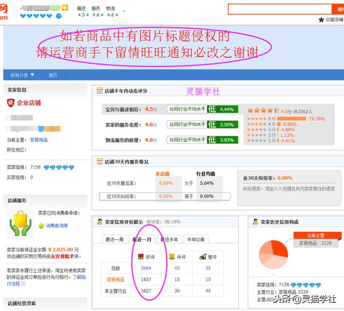Screen dimensions: 344x311
Task: Click arrow icon after 付流程
Action: coord(23,284)
